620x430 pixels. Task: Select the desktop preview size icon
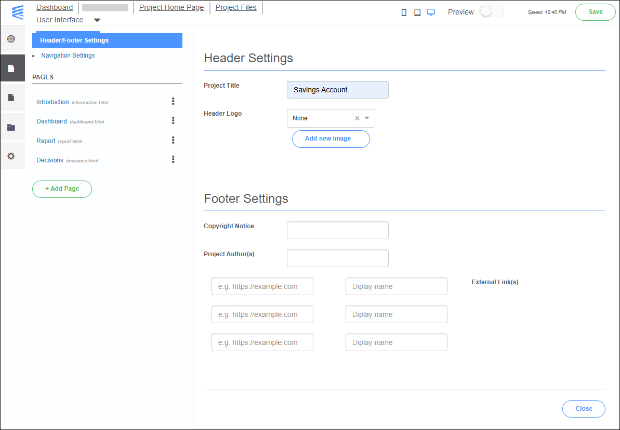[431, 12]
